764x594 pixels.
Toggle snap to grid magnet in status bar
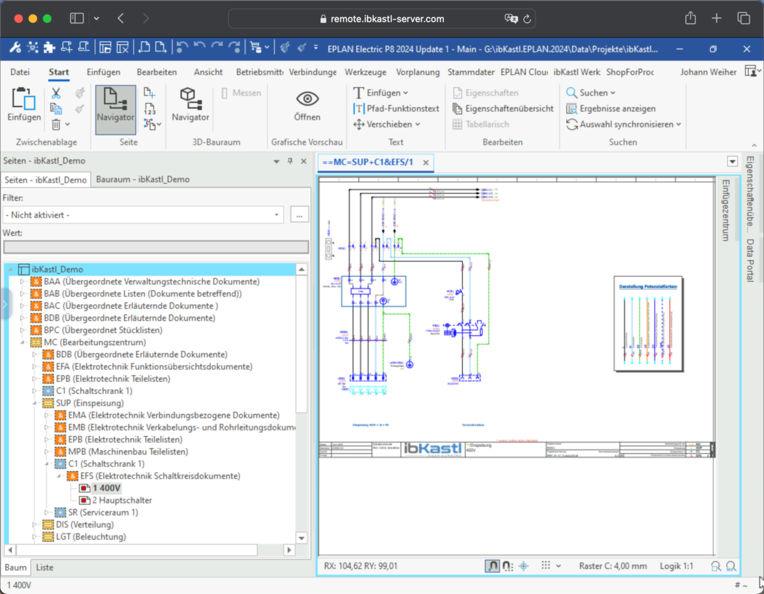(x=492, y=565)
